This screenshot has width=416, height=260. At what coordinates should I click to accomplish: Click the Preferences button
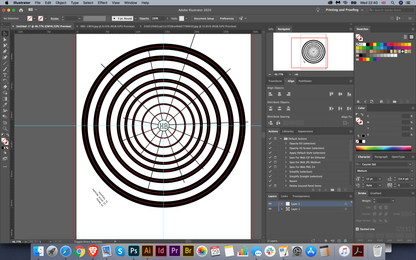pyautogui.click(x=227, y=18)
